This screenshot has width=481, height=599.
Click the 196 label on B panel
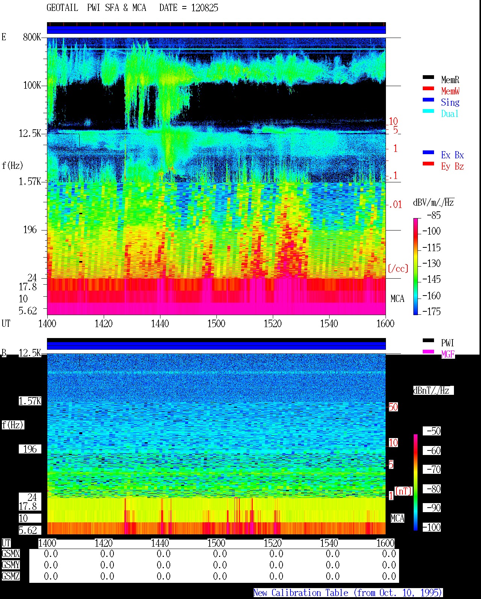pyautogui.click(x=30, y=449)
